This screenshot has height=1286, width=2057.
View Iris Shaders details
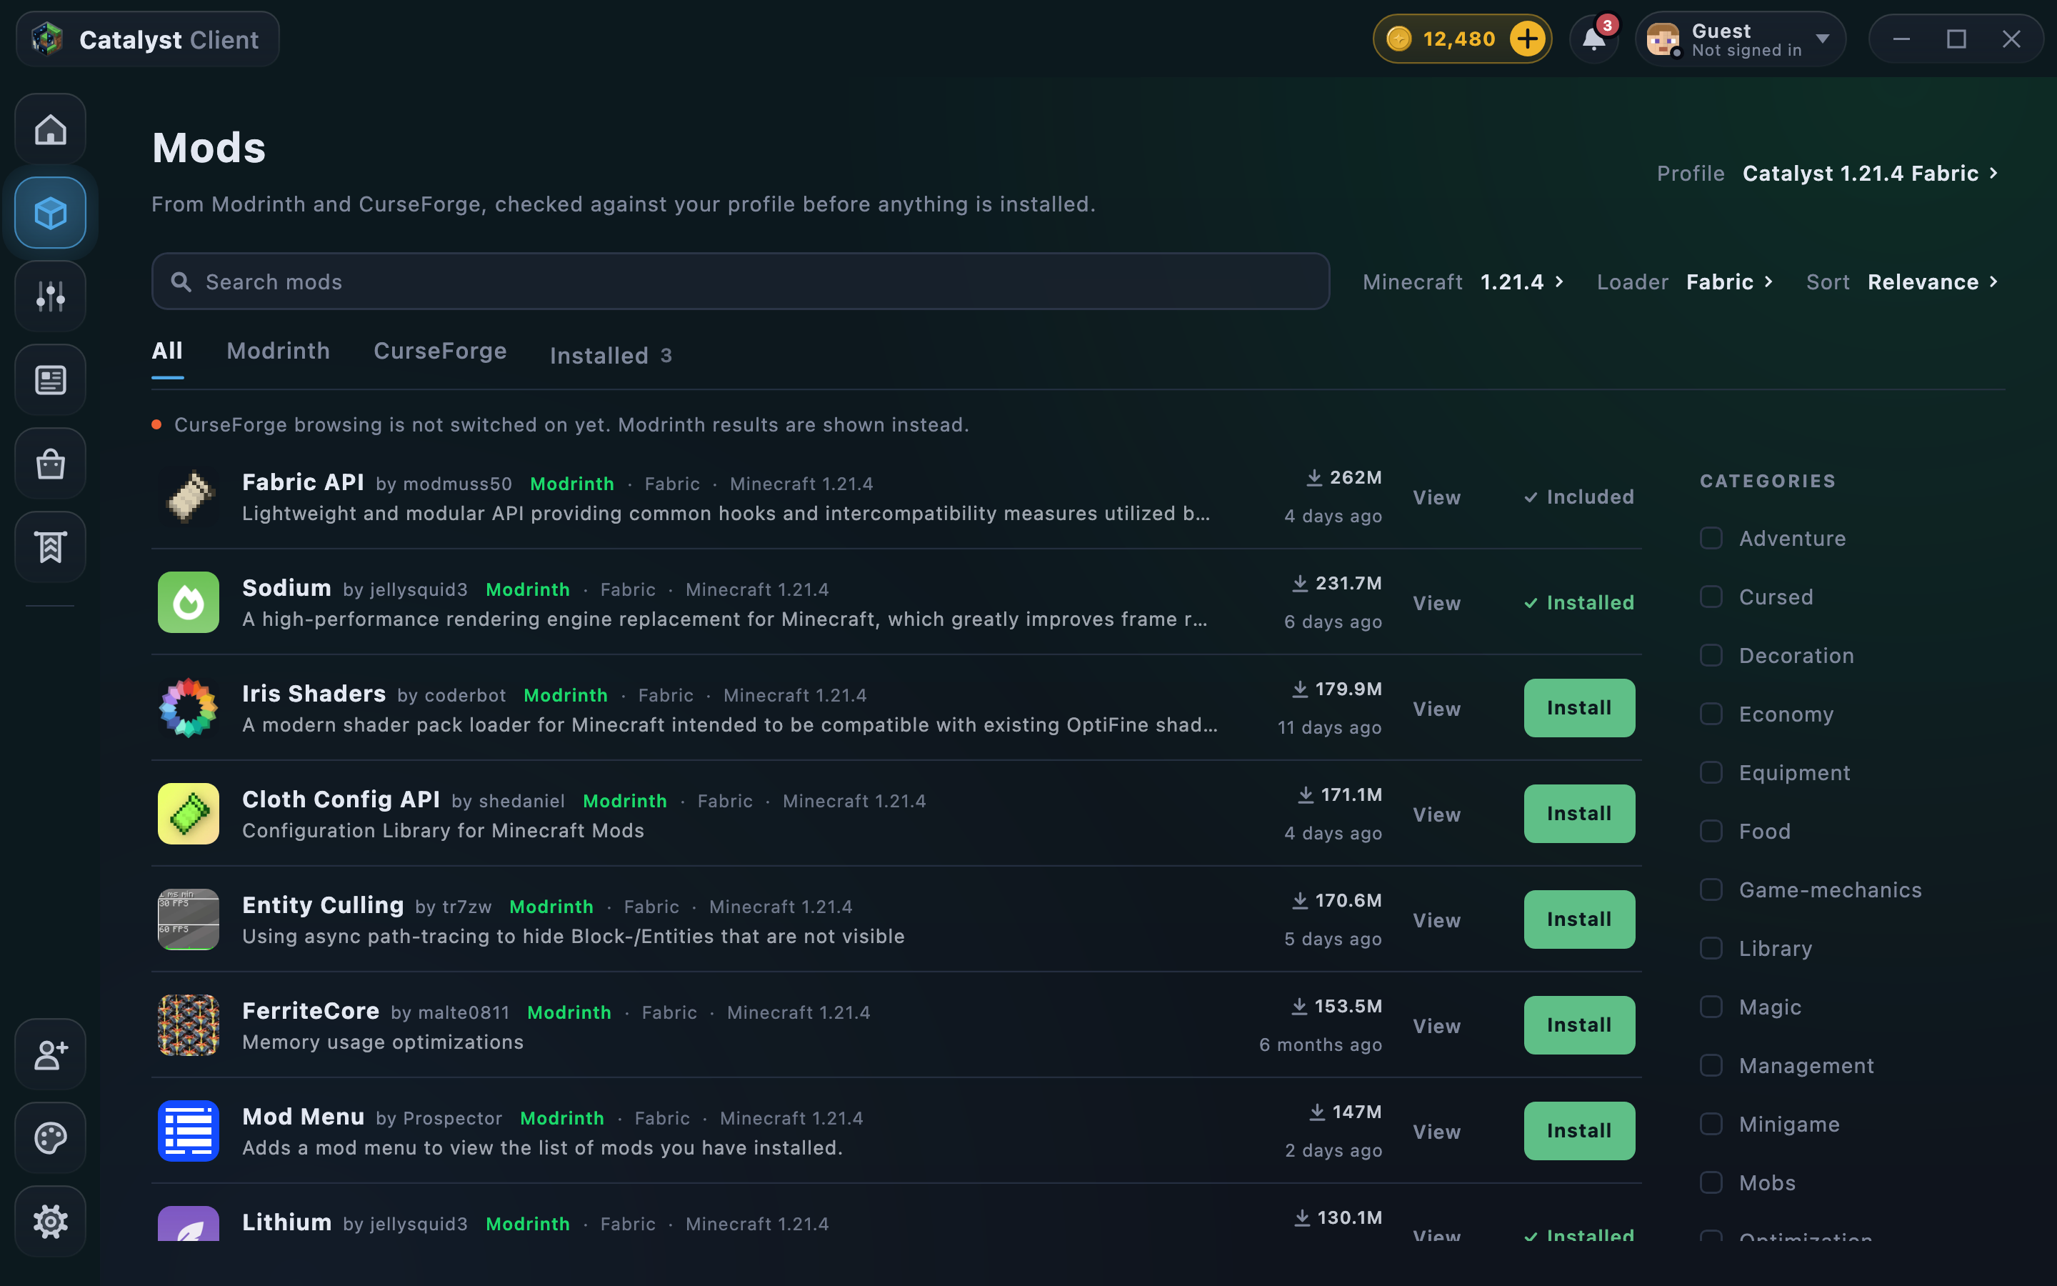[x=1436, y=709]
